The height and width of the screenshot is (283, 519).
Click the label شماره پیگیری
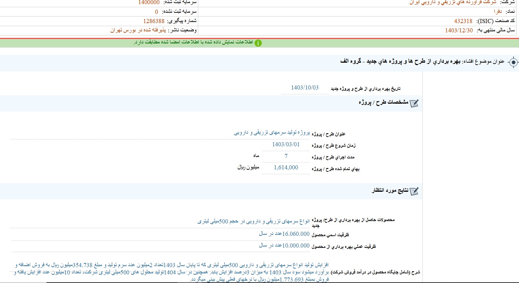(x=182, y=21)
